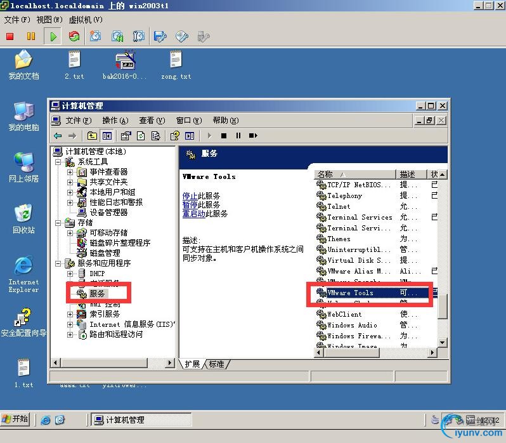The image size is (506, 443).
Task: Click services list vertical scrollbar down arrow
Action: [442, 343]
